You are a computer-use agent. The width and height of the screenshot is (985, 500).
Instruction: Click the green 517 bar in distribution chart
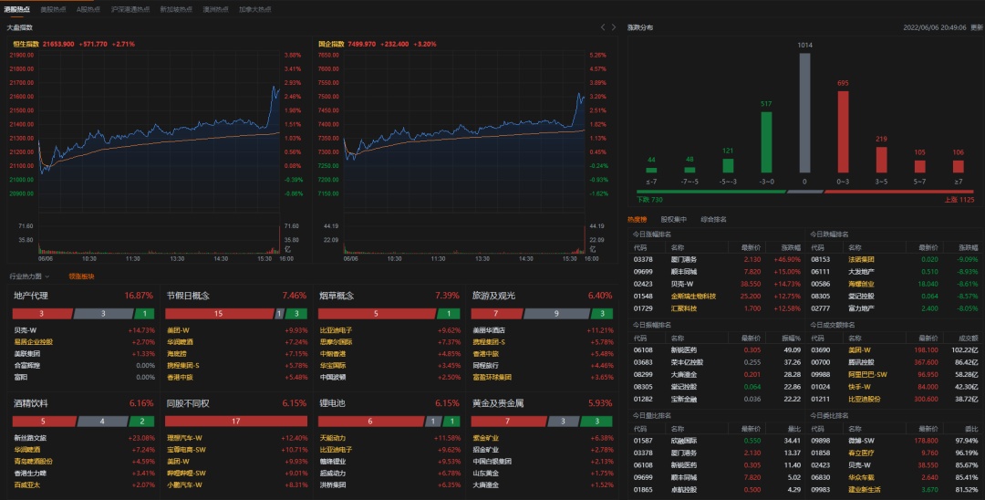point(766,141)
